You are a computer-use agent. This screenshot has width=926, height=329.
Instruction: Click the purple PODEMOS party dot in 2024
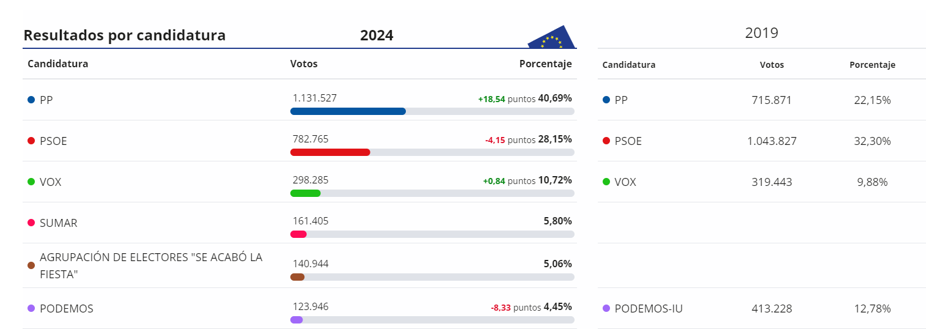(31, 308)
